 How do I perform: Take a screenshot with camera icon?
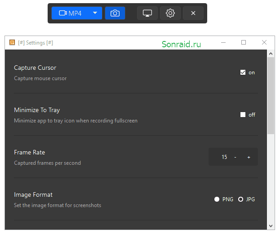point(115,13)
